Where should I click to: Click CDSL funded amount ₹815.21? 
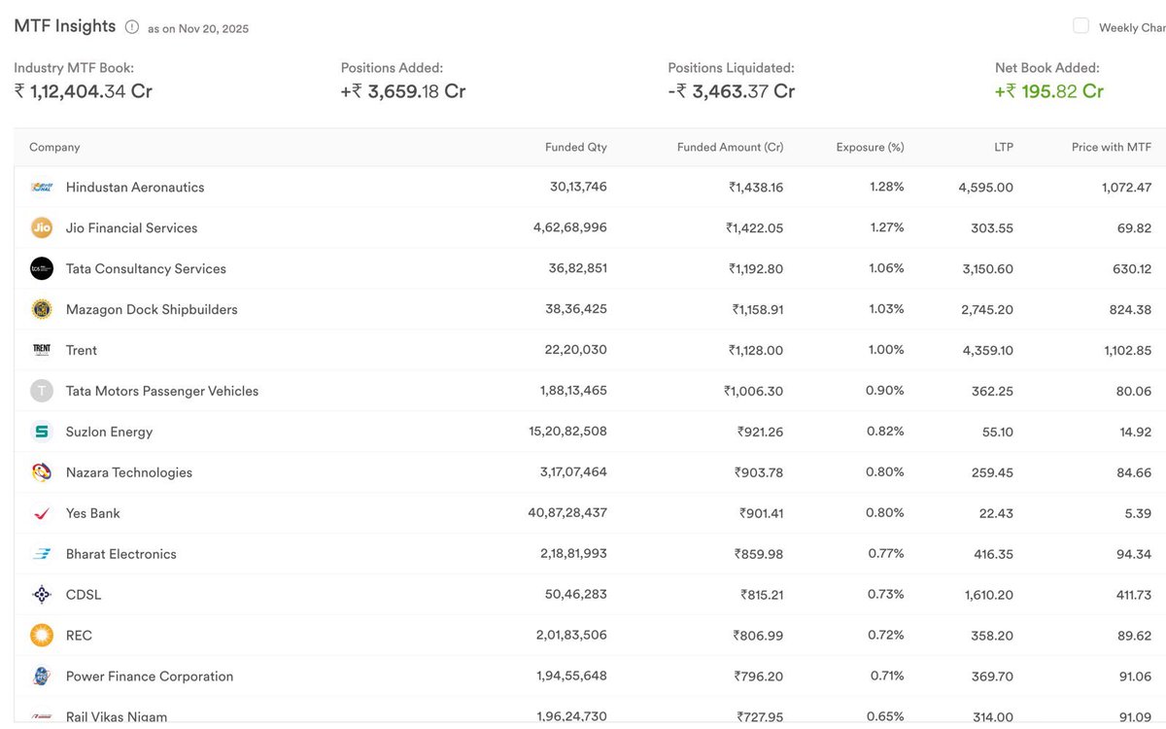click(762, 595)
